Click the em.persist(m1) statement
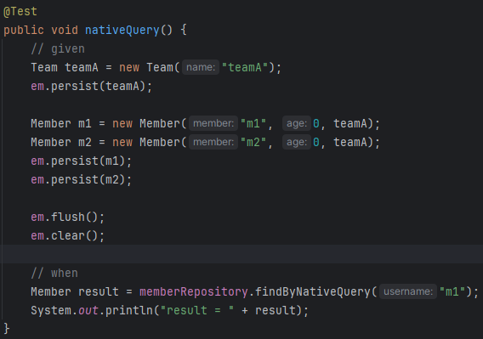Screen dimensions: 483x339 (82, 161)
